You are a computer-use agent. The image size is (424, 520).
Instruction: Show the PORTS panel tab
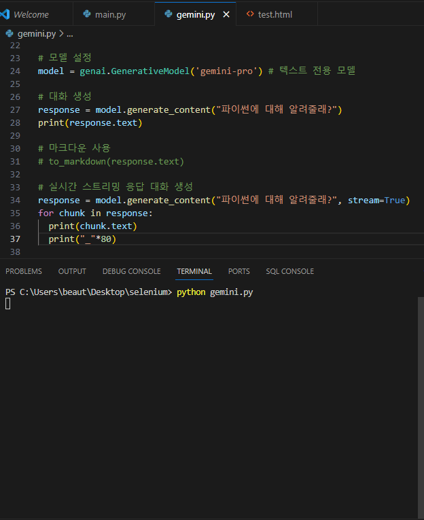pos(238,271)
